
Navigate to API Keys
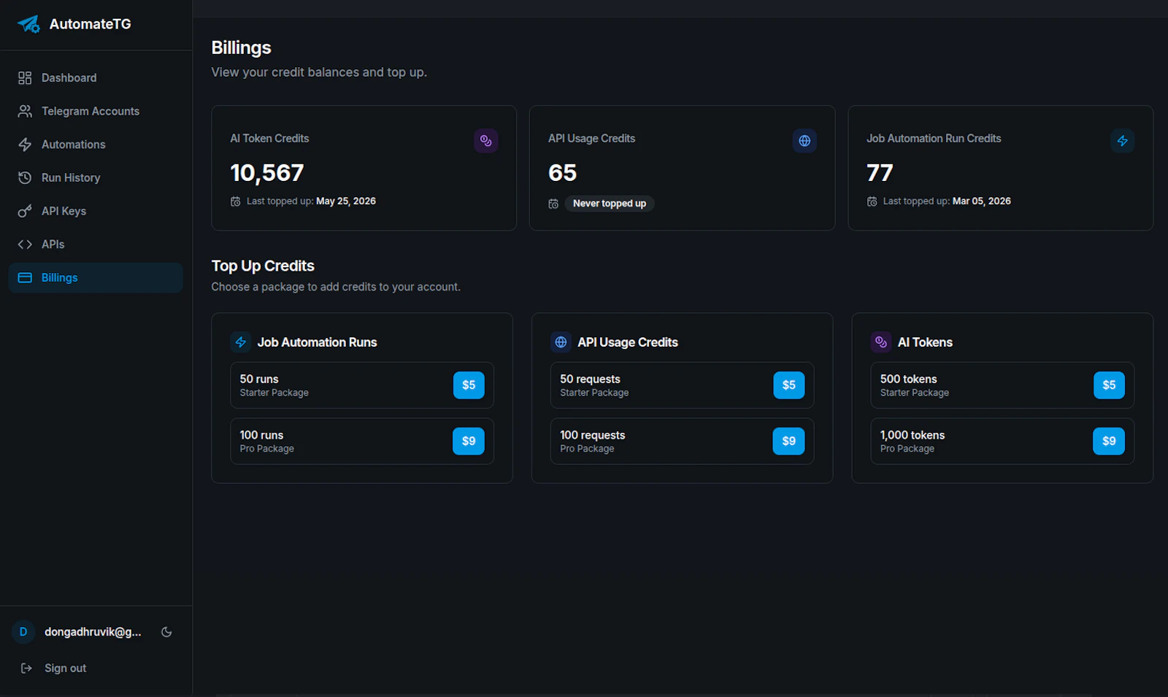click(x=96, y=211)
